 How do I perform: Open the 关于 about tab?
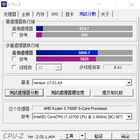(x=105, y=14)
